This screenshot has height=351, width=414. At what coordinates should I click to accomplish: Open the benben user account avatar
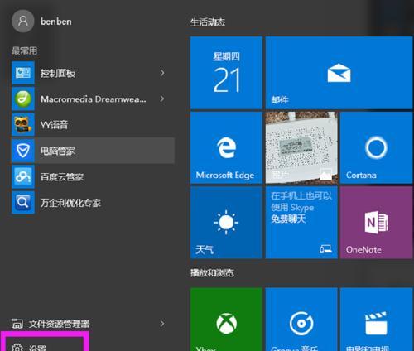(23, 21)
